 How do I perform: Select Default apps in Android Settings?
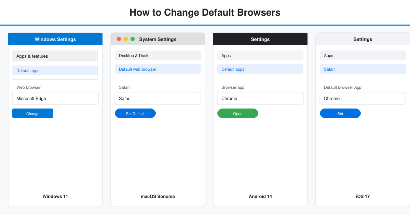[x=260, y=69]
